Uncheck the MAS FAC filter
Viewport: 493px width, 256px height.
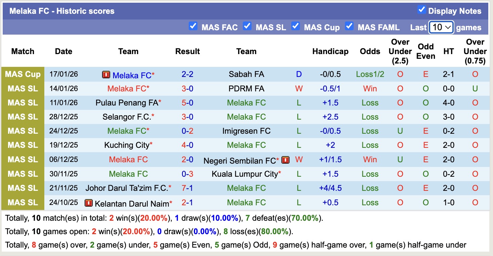[193, 26]
